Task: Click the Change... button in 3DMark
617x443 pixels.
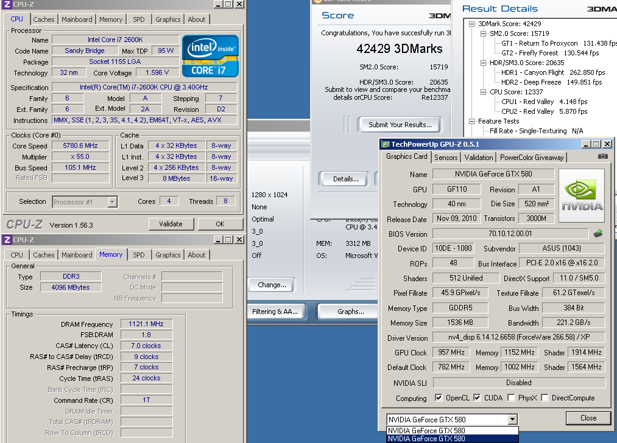Action: [272, 285]
